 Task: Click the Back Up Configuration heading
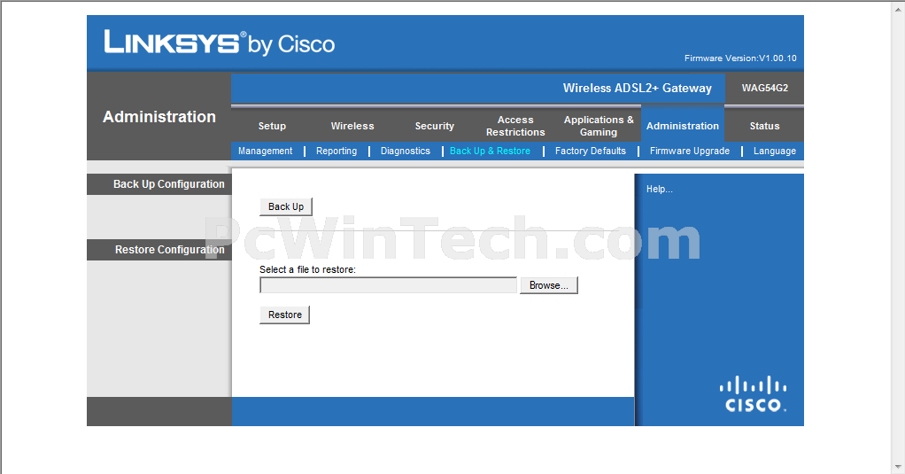pos(168,184)
